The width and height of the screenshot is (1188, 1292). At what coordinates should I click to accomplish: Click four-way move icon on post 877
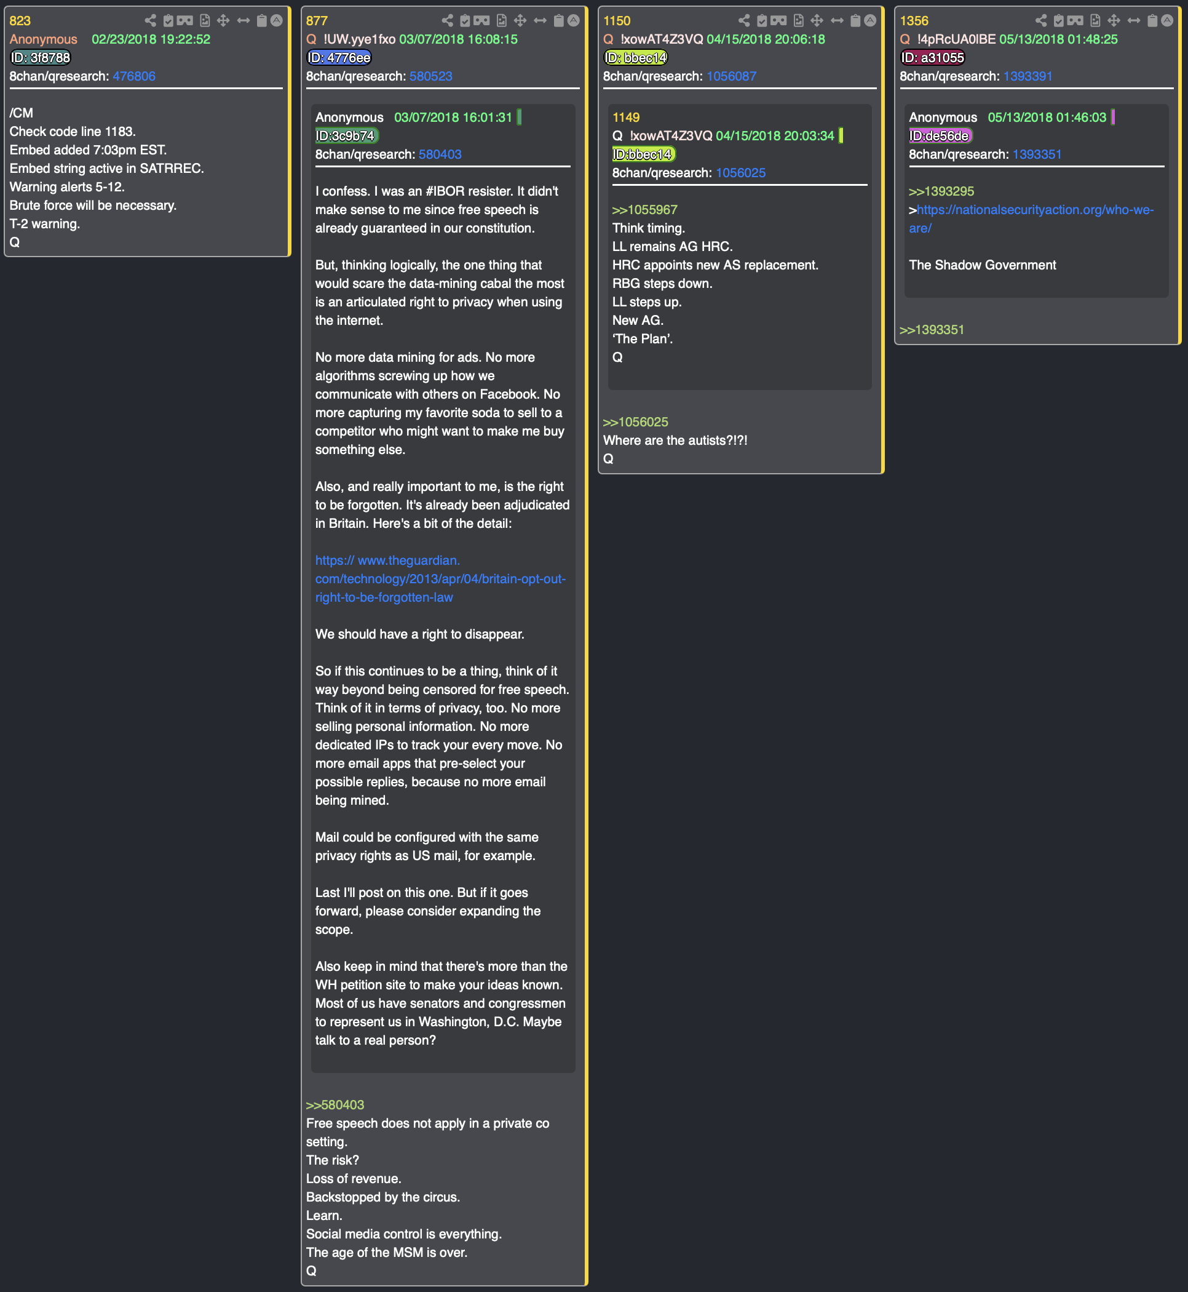(x=520, y=20)
